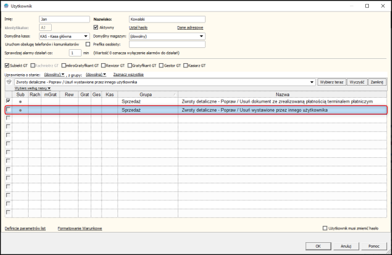Check the Gestor GT checkbox

pos(161,66)
